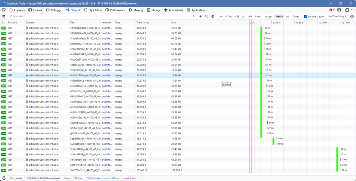Open network settings gear icon
This screenshot has height=181, width=356.
tap(352, 16)
